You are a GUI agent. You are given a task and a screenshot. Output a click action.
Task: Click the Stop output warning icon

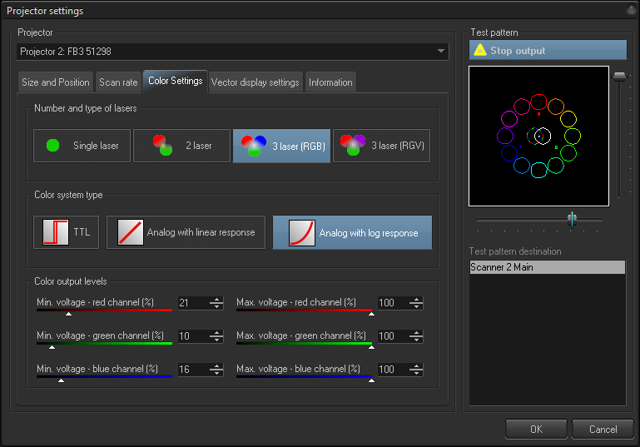pyautogui.click(x=480, y=50)
